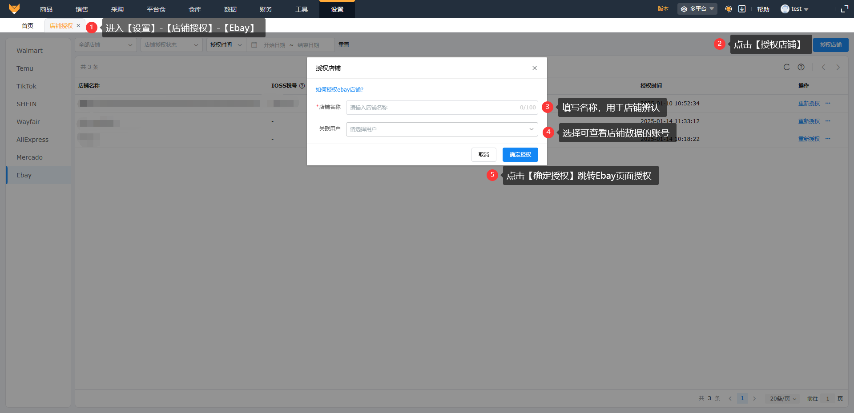Open the 工具 menu
The height and width of the screenshot is (413, 854).
302,9
